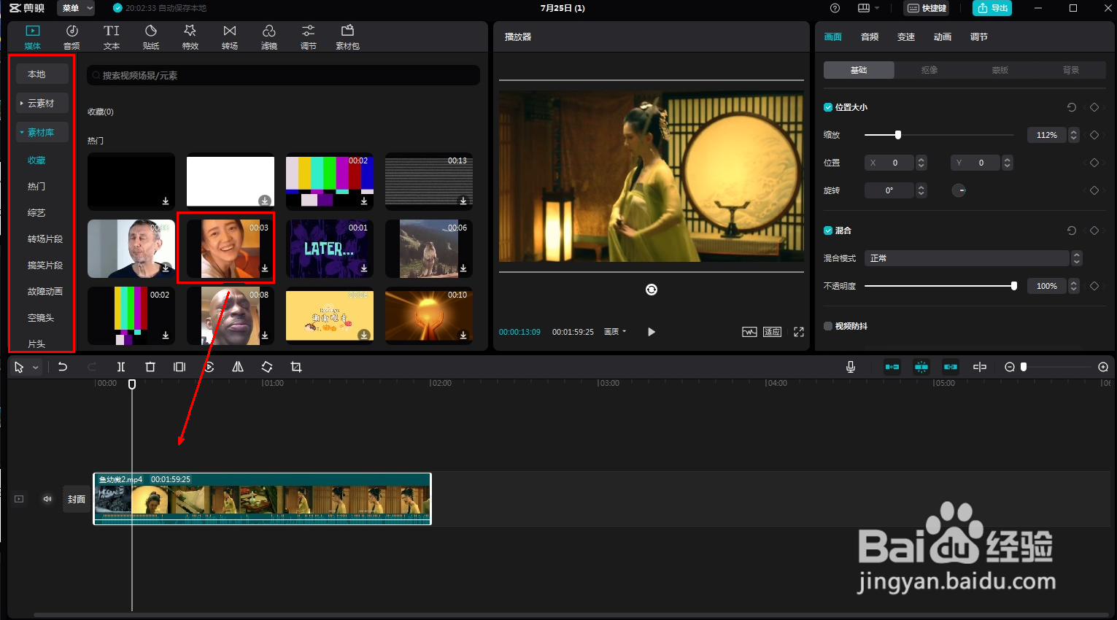Viewport: 1117px width, 620px height.
Task: Click the waveform scope icon in player
Action: [x=749, y=332]
